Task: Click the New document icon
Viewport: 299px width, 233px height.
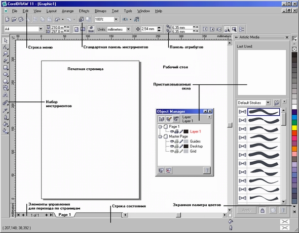Action: [x=7, y=19]
